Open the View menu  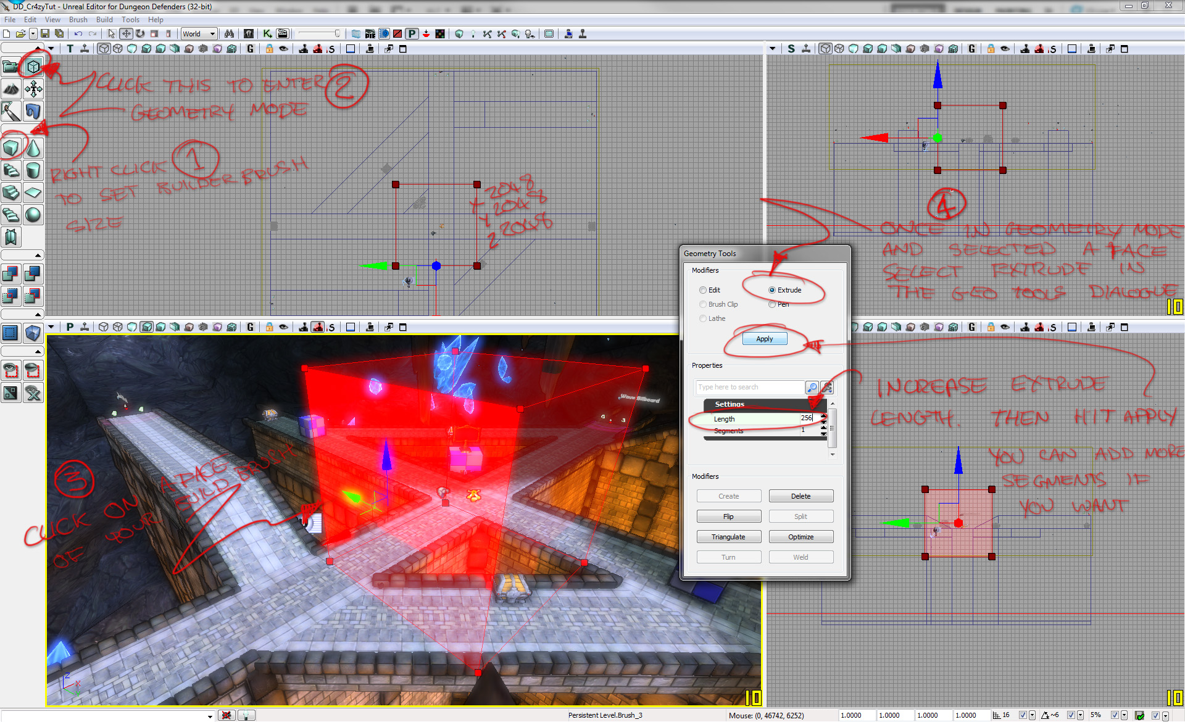(x=52, y=20)
